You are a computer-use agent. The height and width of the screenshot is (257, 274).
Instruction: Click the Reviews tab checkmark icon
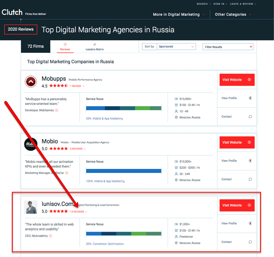(65, 44)
